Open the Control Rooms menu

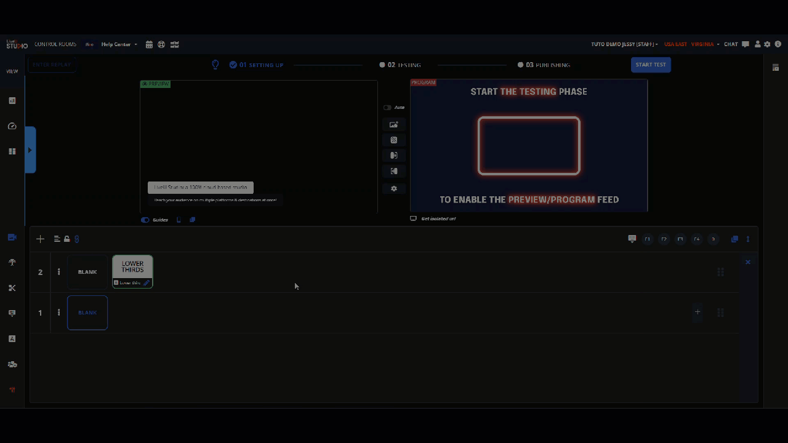(55, 44)
